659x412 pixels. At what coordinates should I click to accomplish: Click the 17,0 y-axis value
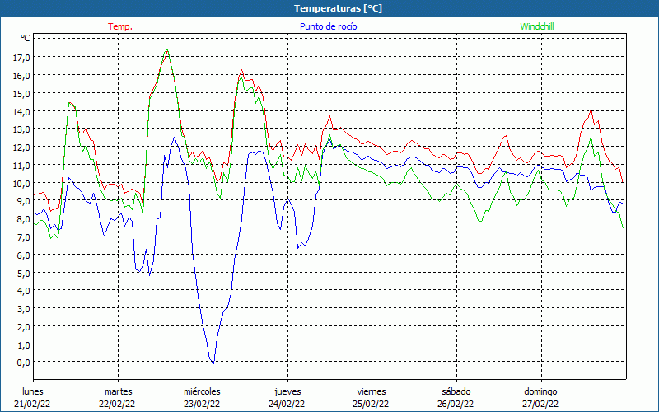pos(21,57)
